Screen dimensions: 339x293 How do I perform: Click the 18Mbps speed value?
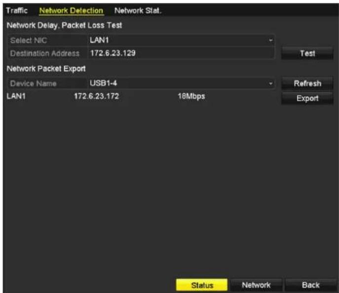[191, 96]
